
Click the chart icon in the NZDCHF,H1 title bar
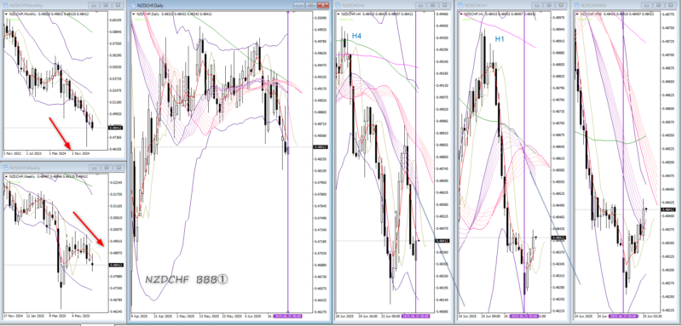461,6
